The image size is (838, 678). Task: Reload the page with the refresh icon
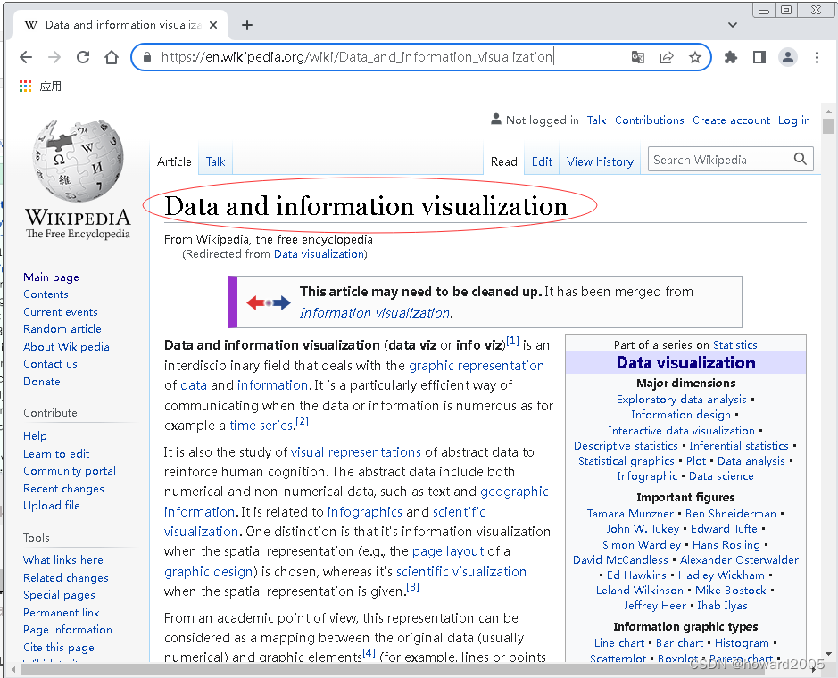click(x=83, y=57)
